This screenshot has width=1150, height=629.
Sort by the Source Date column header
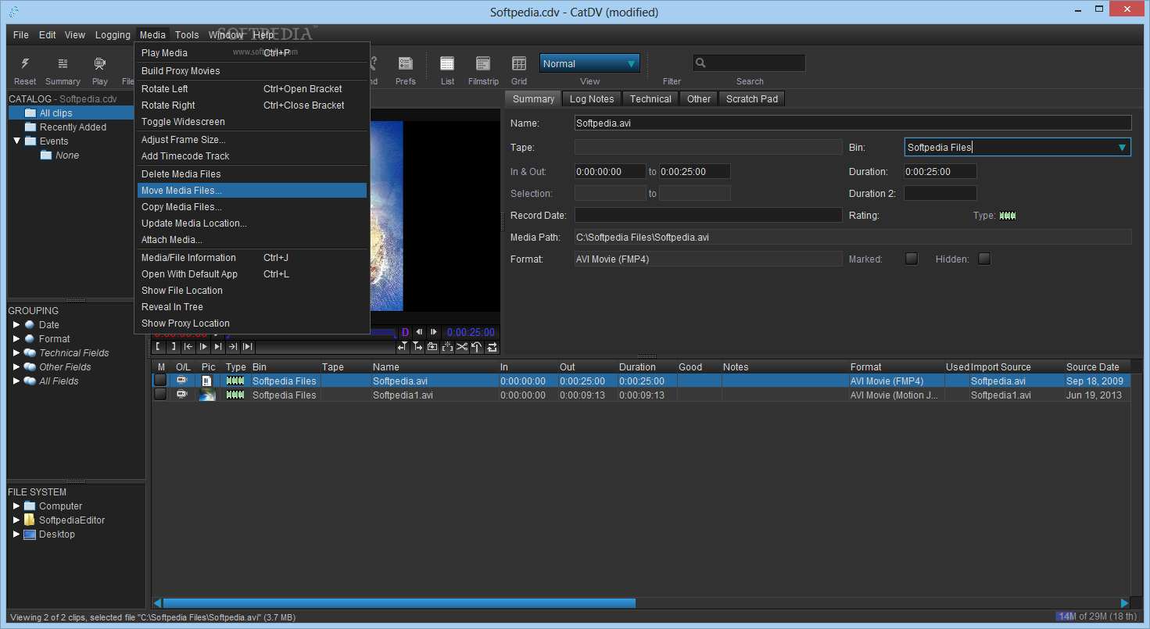[1098, 366]
